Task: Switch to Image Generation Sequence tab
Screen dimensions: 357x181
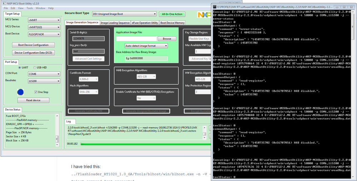Action: click(82, 22)
